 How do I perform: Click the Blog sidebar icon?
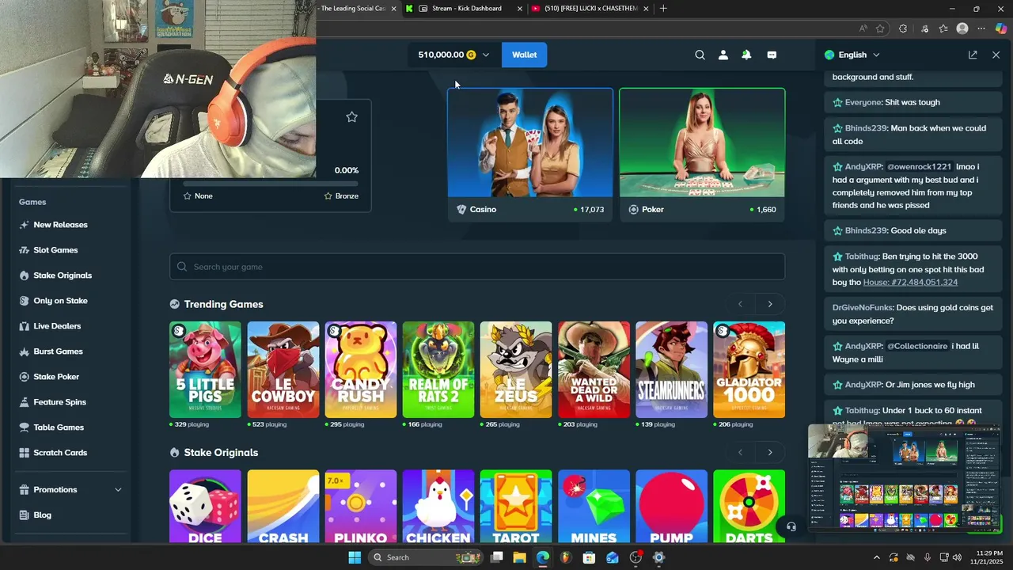[x=25, y=515]
